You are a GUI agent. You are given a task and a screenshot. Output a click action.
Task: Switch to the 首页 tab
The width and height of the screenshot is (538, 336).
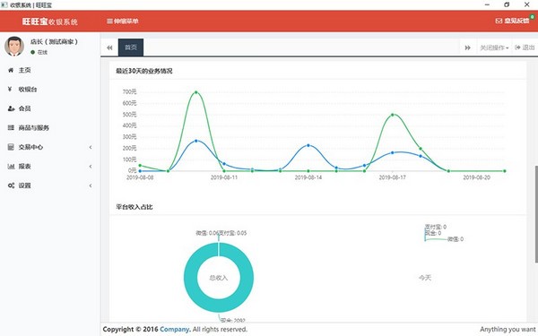click(x=131, y=47)
